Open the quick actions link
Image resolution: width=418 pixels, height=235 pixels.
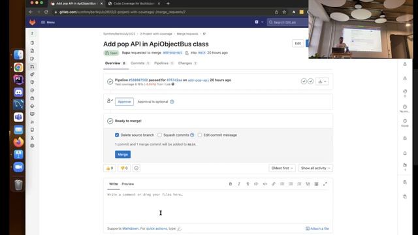click(157, 228)
